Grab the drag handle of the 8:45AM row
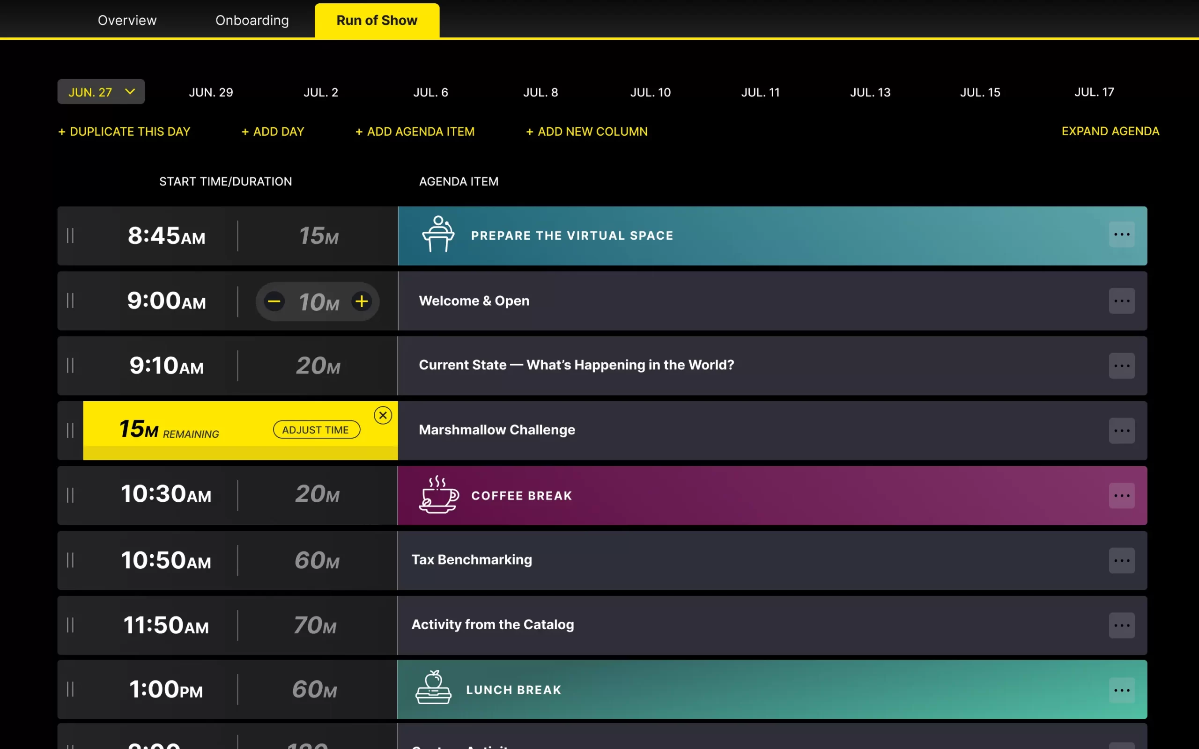The image size is (1199, 749). 70,236
